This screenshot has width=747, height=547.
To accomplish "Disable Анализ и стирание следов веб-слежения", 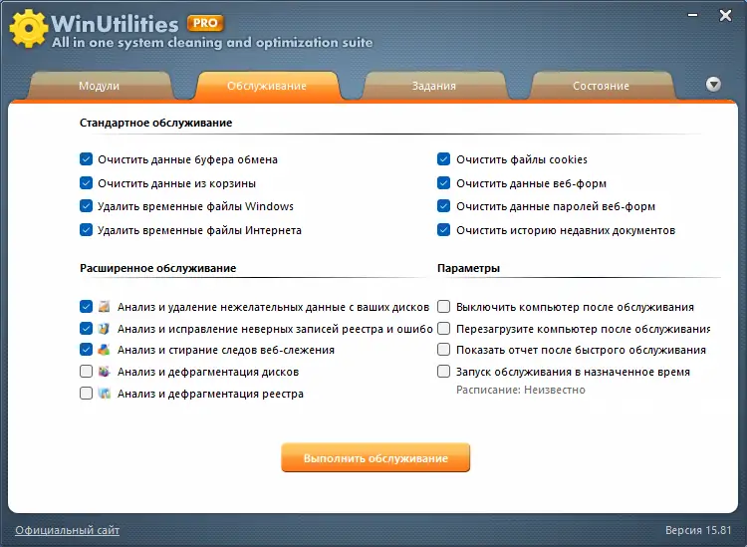I will pyautogui.click(x=86, y=350).
